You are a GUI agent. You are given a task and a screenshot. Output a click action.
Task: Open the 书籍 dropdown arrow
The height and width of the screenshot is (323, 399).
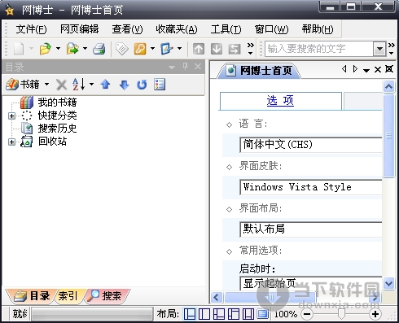[46, 85]
